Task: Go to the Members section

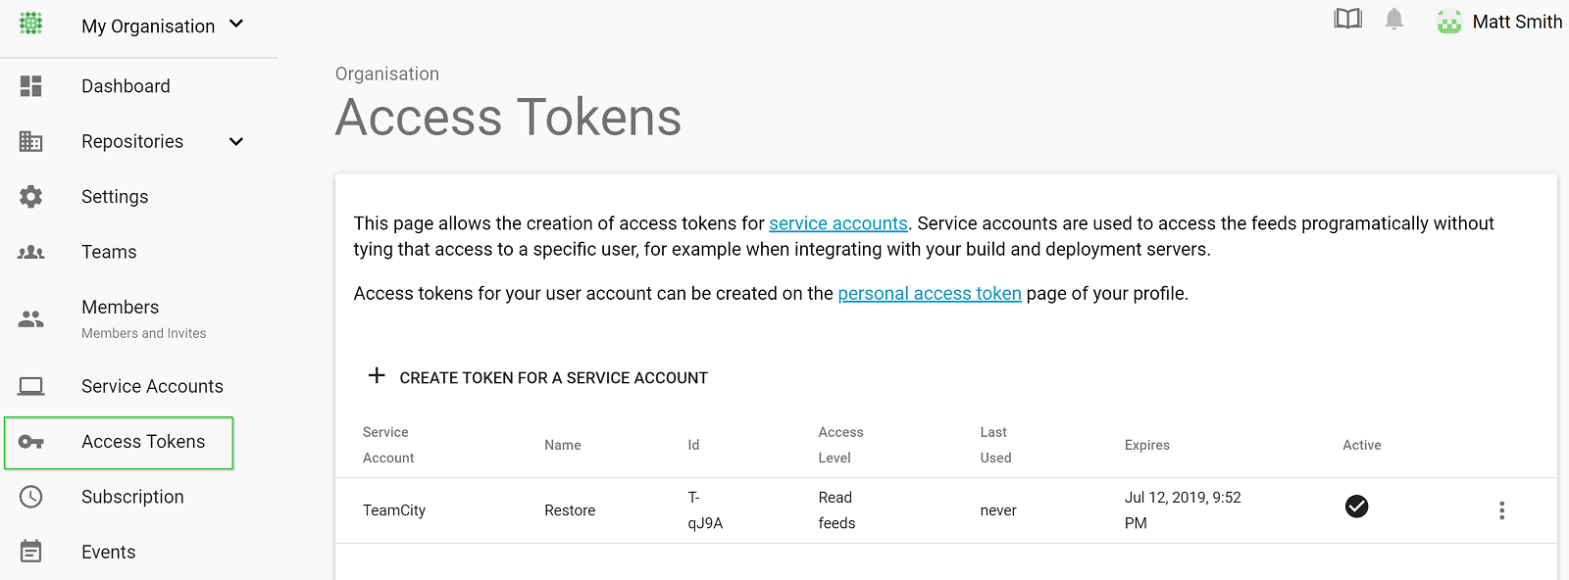Action: coord(120,307)
